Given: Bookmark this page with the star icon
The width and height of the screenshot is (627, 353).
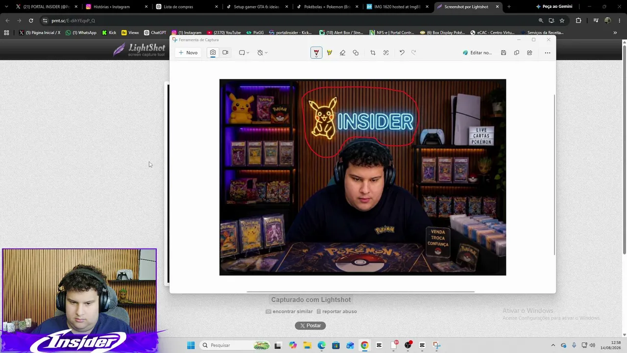Looking at the screenshot, I should (562, 21).
